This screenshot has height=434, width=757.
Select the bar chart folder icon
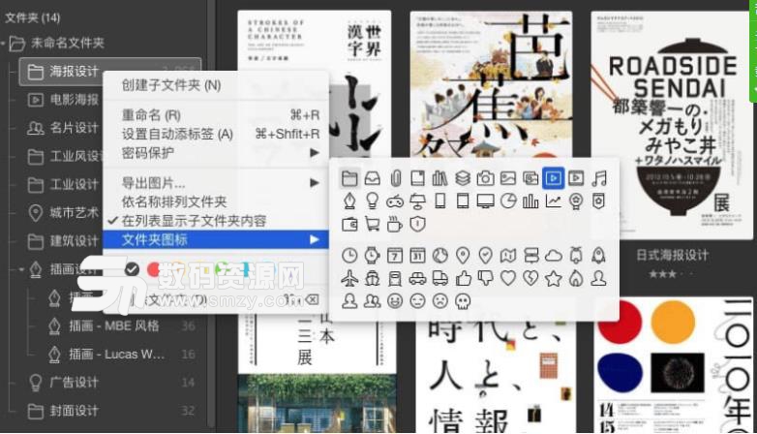[530, 201]
